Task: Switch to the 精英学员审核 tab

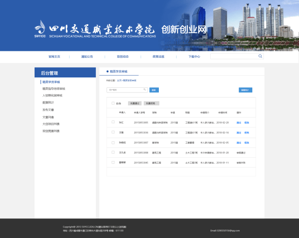Action: click(118, 72)
